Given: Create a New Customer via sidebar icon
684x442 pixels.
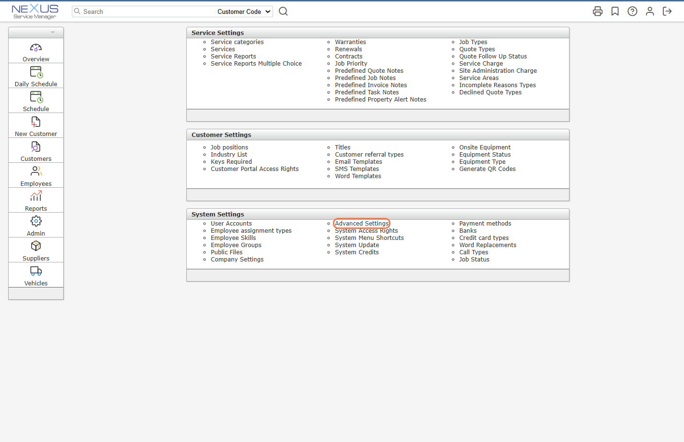Looking at the screenshot, I should [x=36, y=122].
